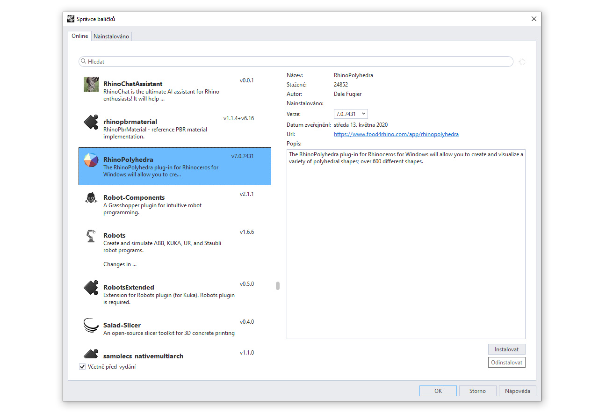Select the Salad-Slicer package title
The width and height of the screenshot is (606, 414).
122,325
